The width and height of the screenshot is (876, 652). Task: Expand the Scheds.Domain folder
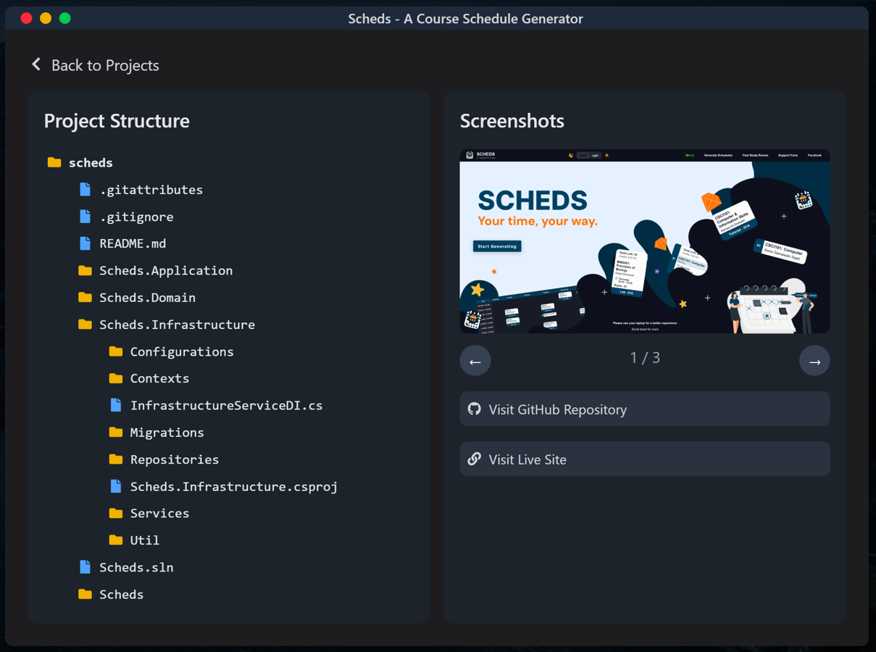coord(137,298)
